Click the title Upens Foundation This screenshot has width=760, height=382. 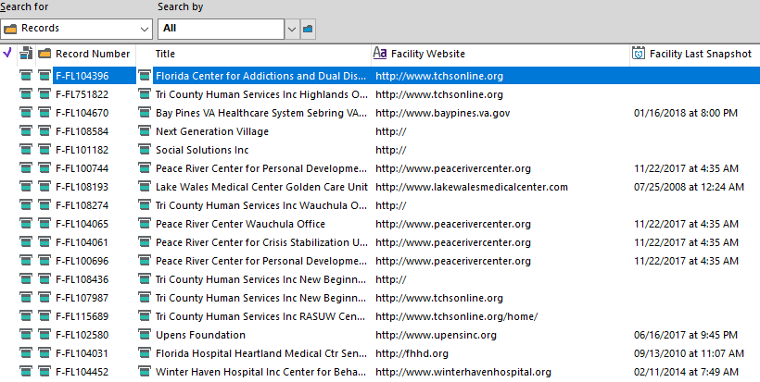tap(200, 335)
